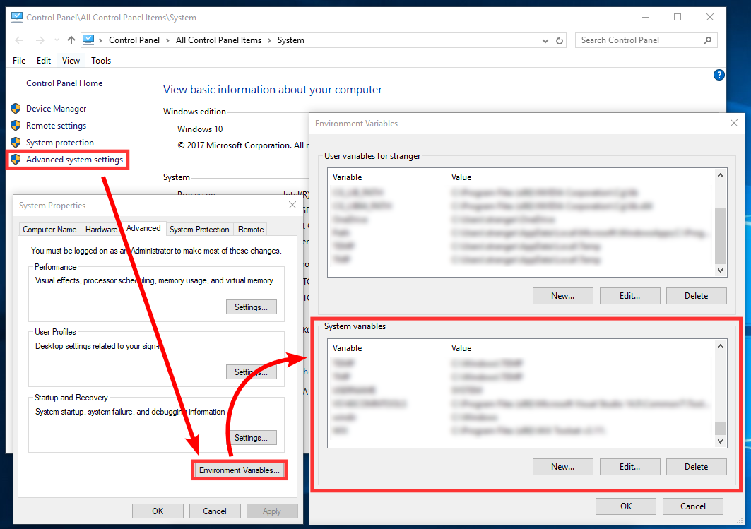Expand the chevron after Control Panel breadcrumb
Image resolution: width=751 pixels, height=529 pixels.
click(x=167, y=40)
